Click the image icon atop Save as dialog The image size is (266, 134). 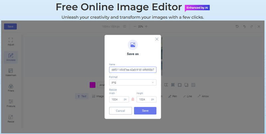tap(133, 45)
